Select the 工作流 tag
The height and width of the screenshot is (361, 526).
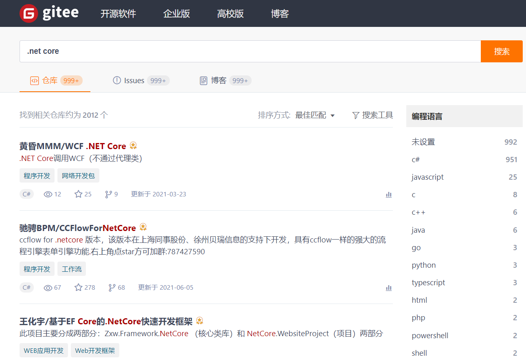tap(72, 269)
